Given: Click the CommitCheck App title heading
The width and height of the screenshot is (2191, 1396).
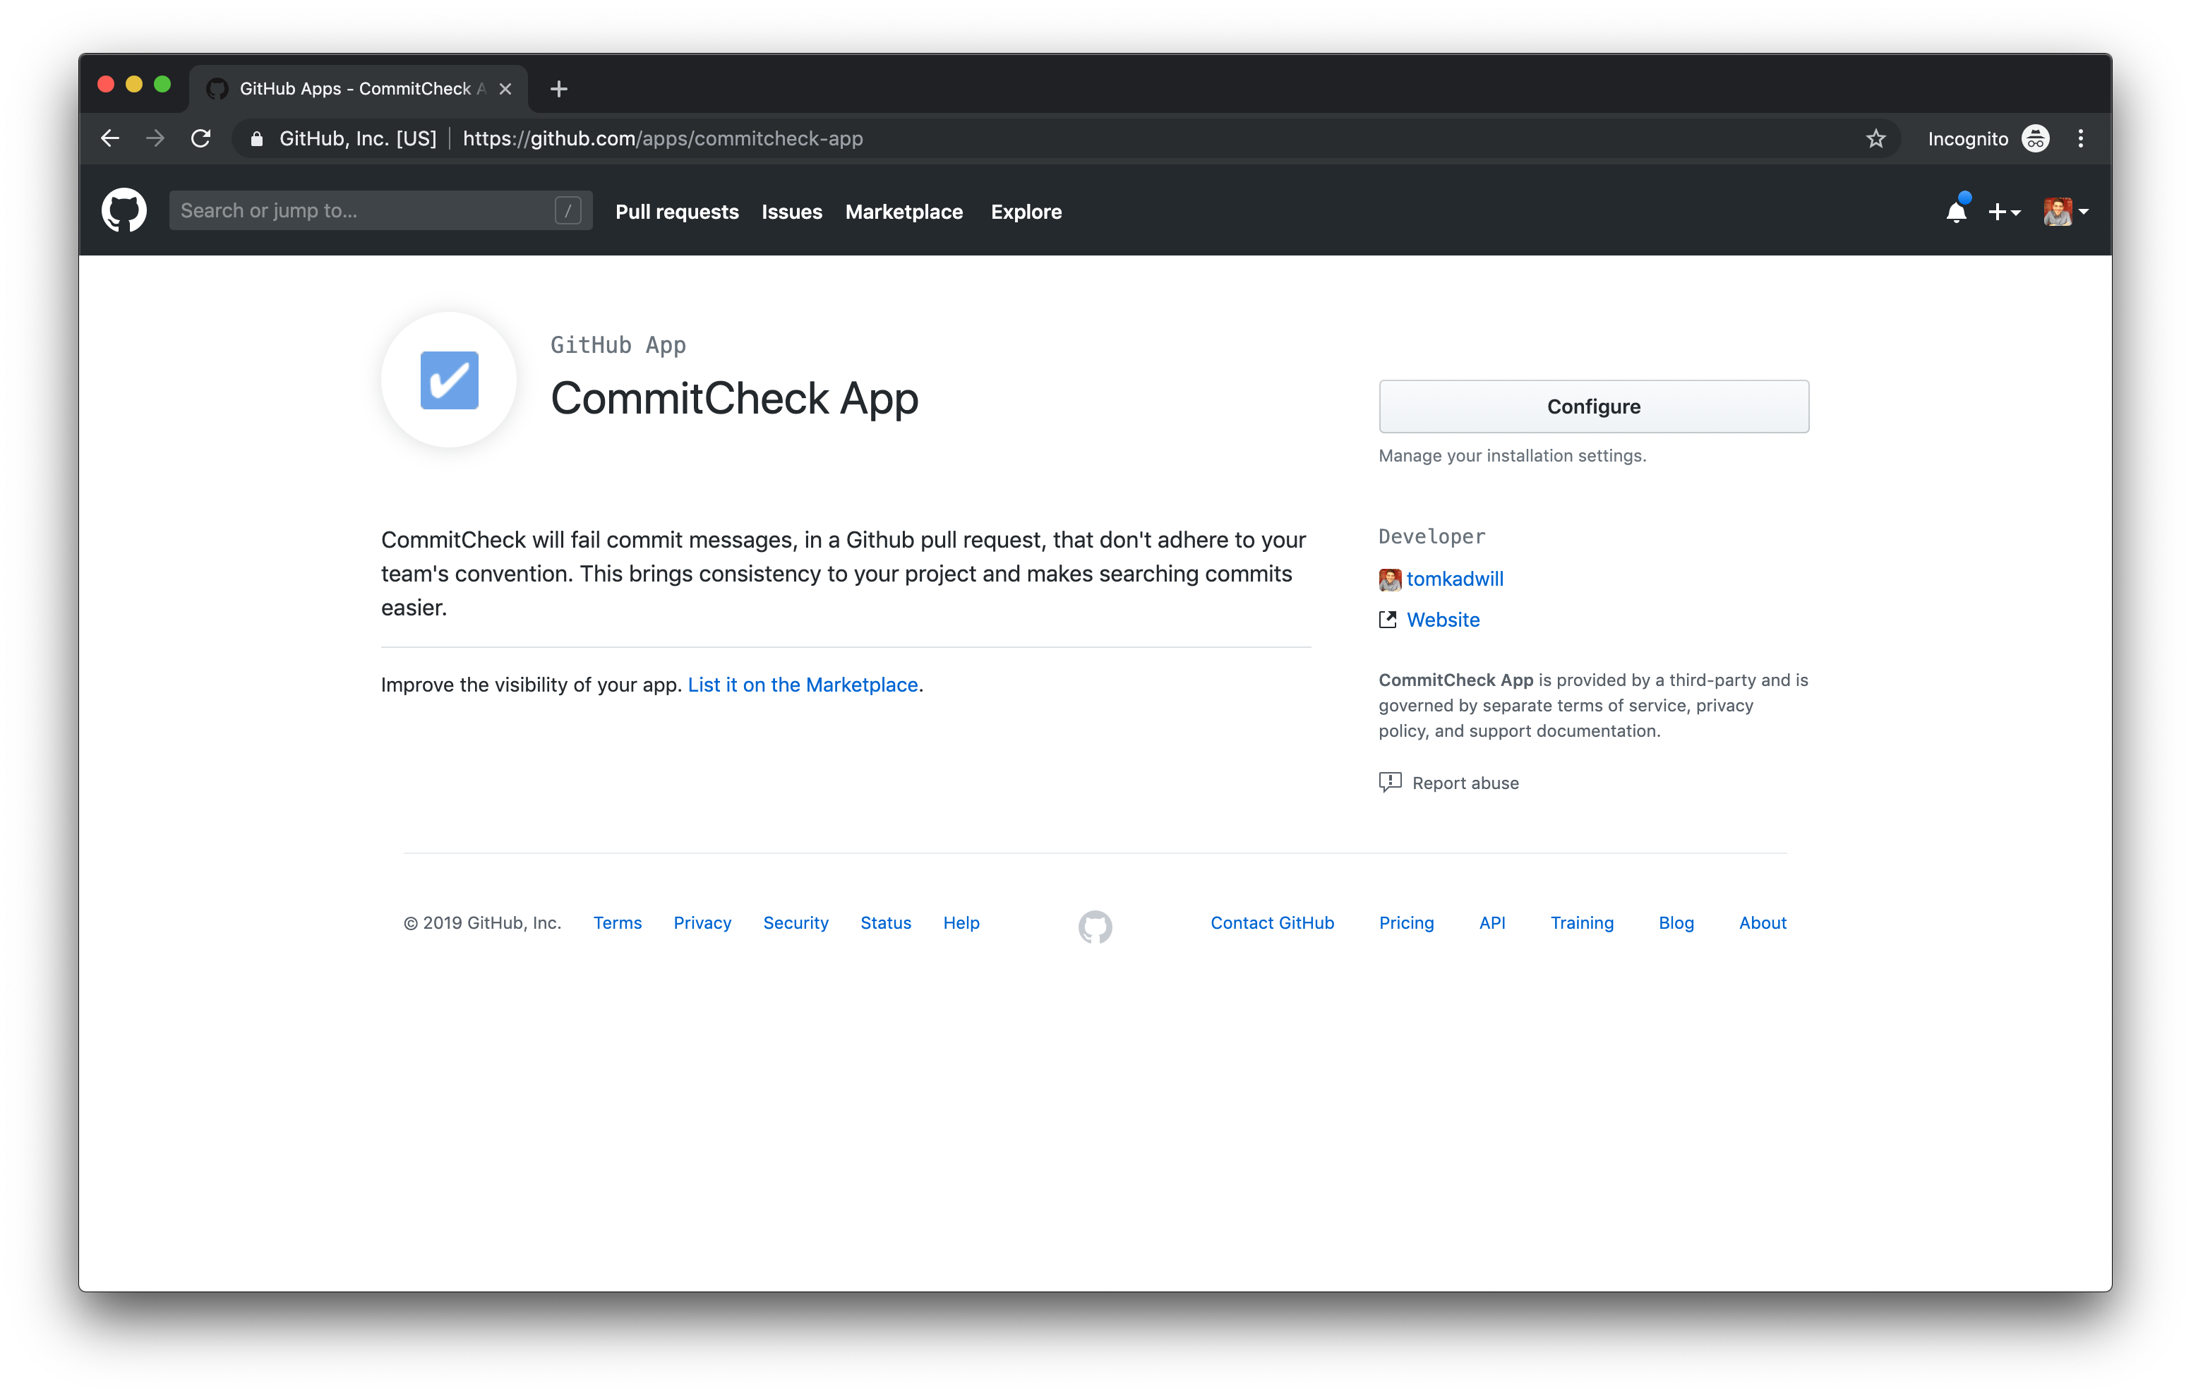Looking at the screenshot, I should pos(734,399).
